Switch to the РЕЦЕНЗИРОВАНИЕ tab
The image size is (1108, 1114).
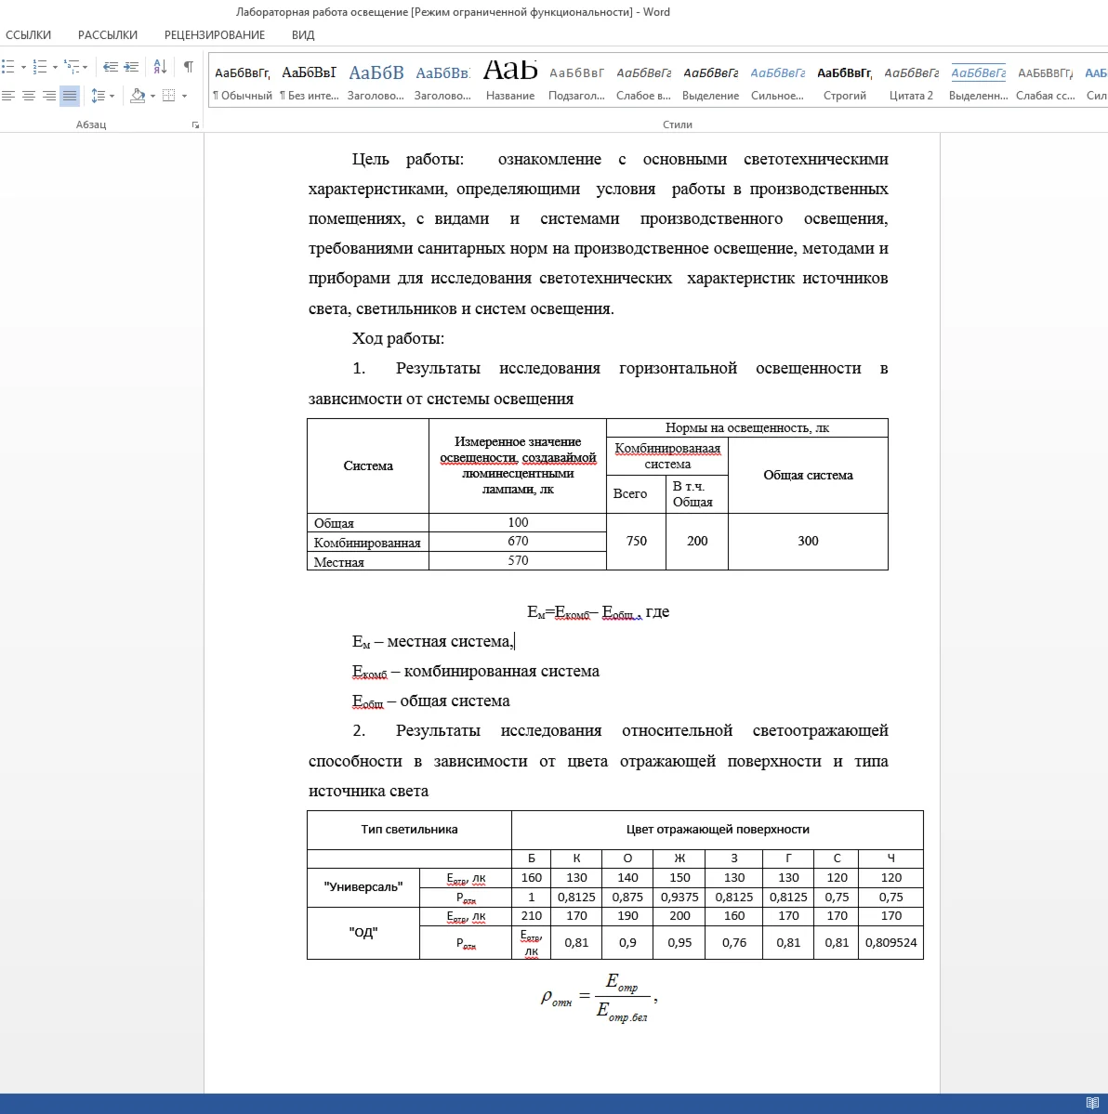(215, 34)
